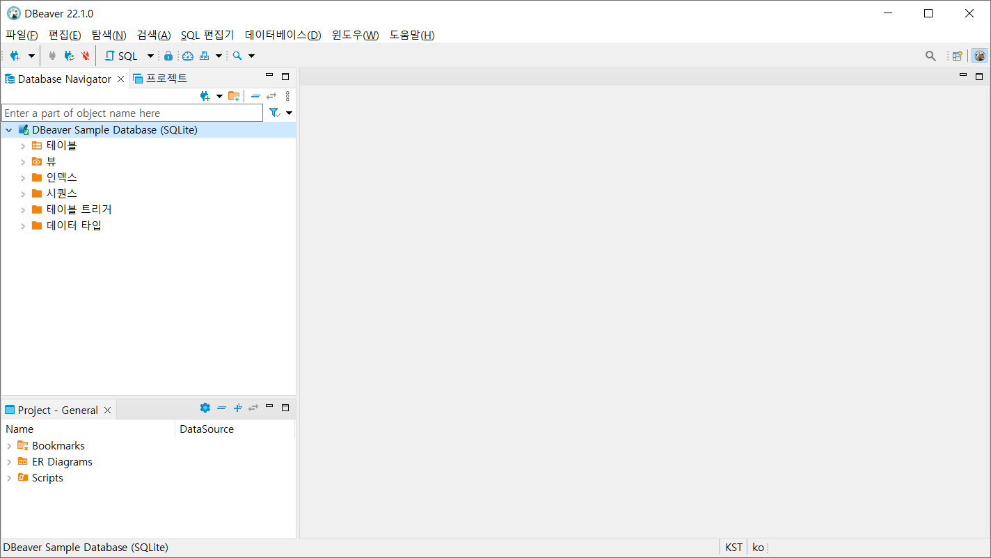Click the magnifier search icon in main toolbar
The width and height of the screenshot is (991, 558).
pyautogui.click(x=237, y=56)
